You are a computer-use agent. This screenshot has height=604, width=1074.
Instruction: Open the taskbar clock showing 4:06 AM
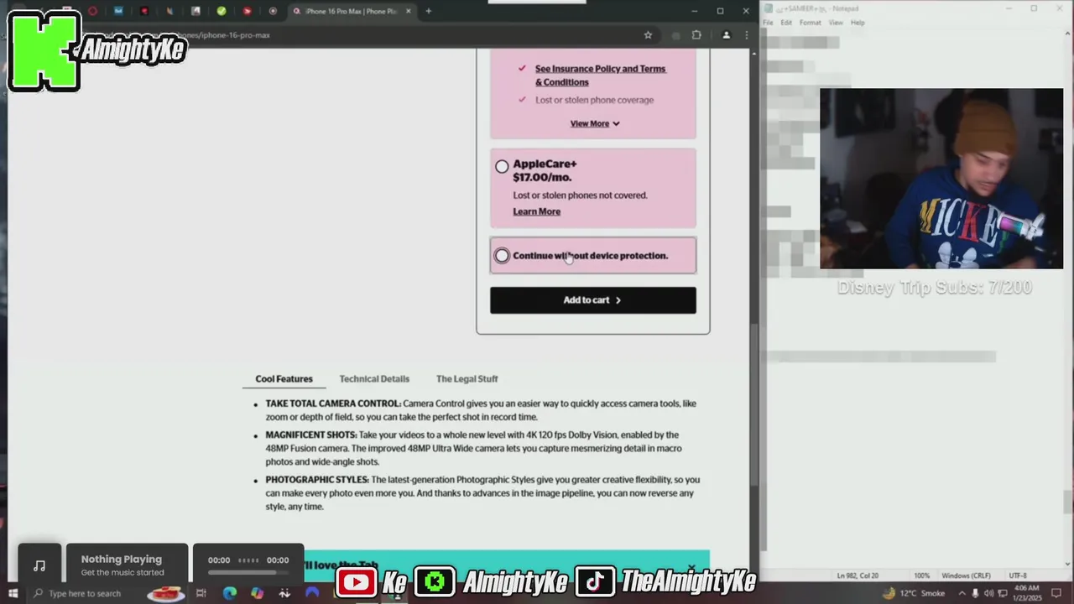[x=1030, y=593]
